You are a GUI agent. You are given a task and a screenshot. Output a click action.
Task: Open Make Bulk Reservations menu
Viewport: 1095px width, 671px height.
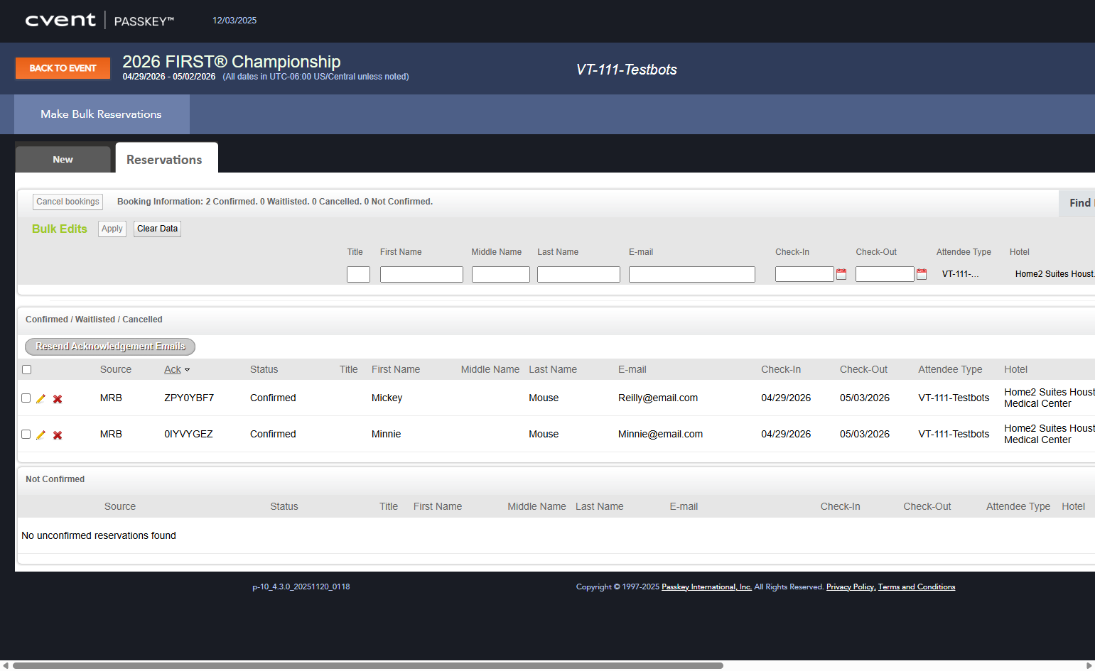coord(101,114)
